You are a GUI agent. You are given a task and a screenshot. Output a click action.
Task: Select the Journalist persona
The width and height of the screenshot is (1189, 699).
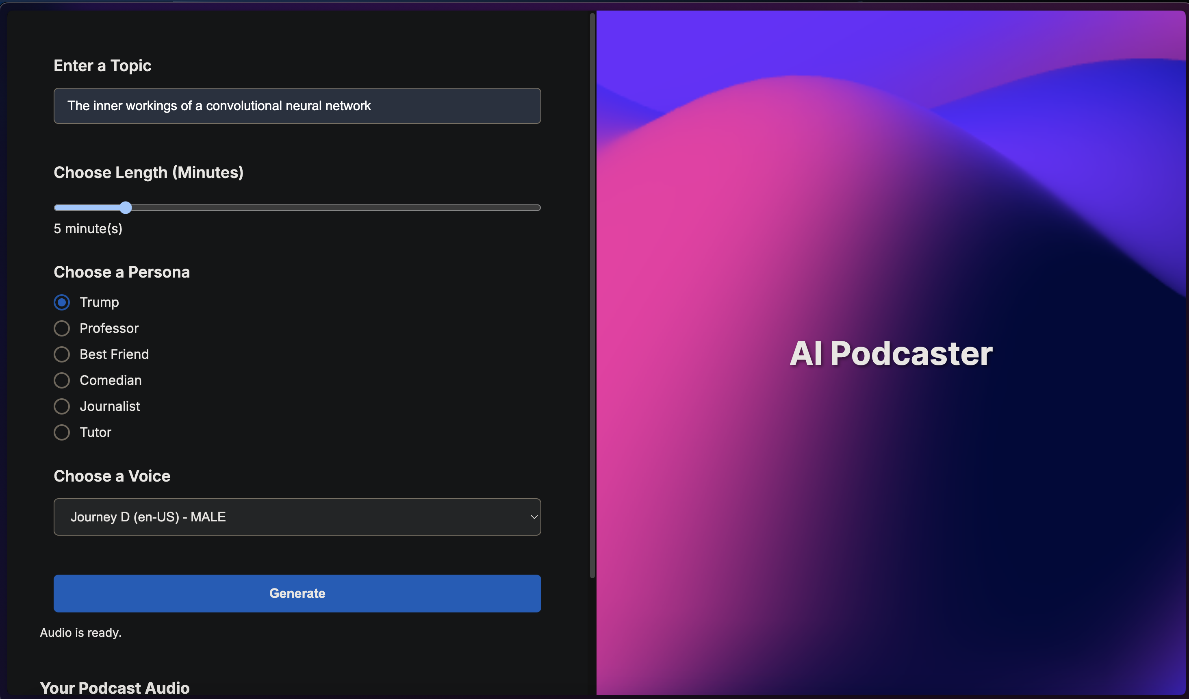coord(62,406)
